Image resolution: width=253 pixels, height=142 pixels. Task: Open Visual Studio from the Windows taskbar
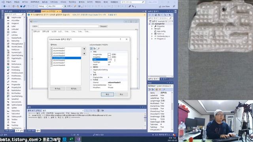click(78, 139)
